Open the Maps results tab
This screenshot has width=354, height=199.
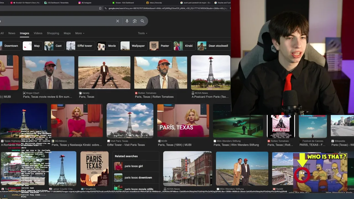click(x=67, y=33)
